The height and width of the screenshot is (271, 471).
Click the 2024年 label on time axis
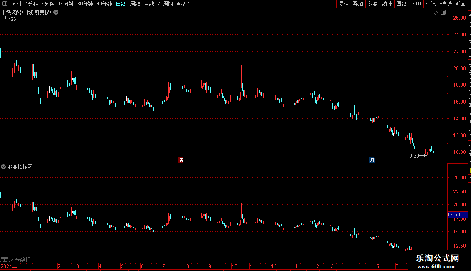(x=9, y=266)
